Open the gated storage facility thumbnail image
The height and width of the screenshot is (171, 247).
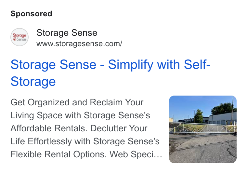(203, 129)
